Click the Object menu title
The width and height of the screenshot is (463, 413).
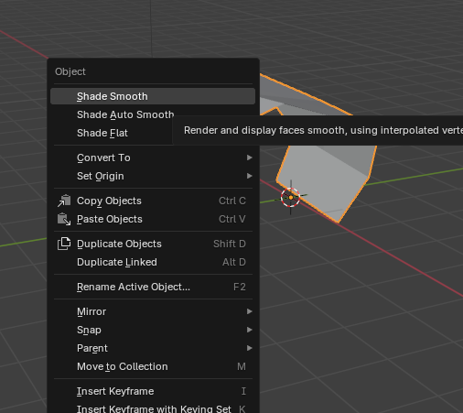click(x=70, y=71)
